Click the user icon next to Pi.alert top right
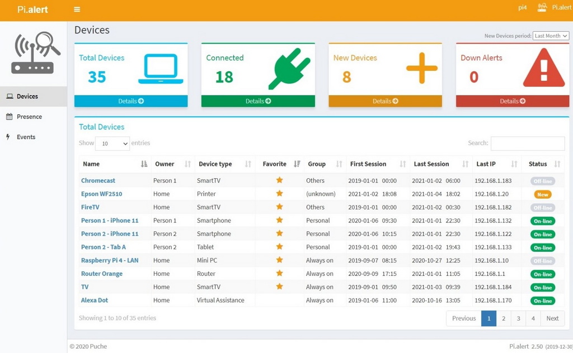Screen dimensions: 573x353 click(542, 8)
